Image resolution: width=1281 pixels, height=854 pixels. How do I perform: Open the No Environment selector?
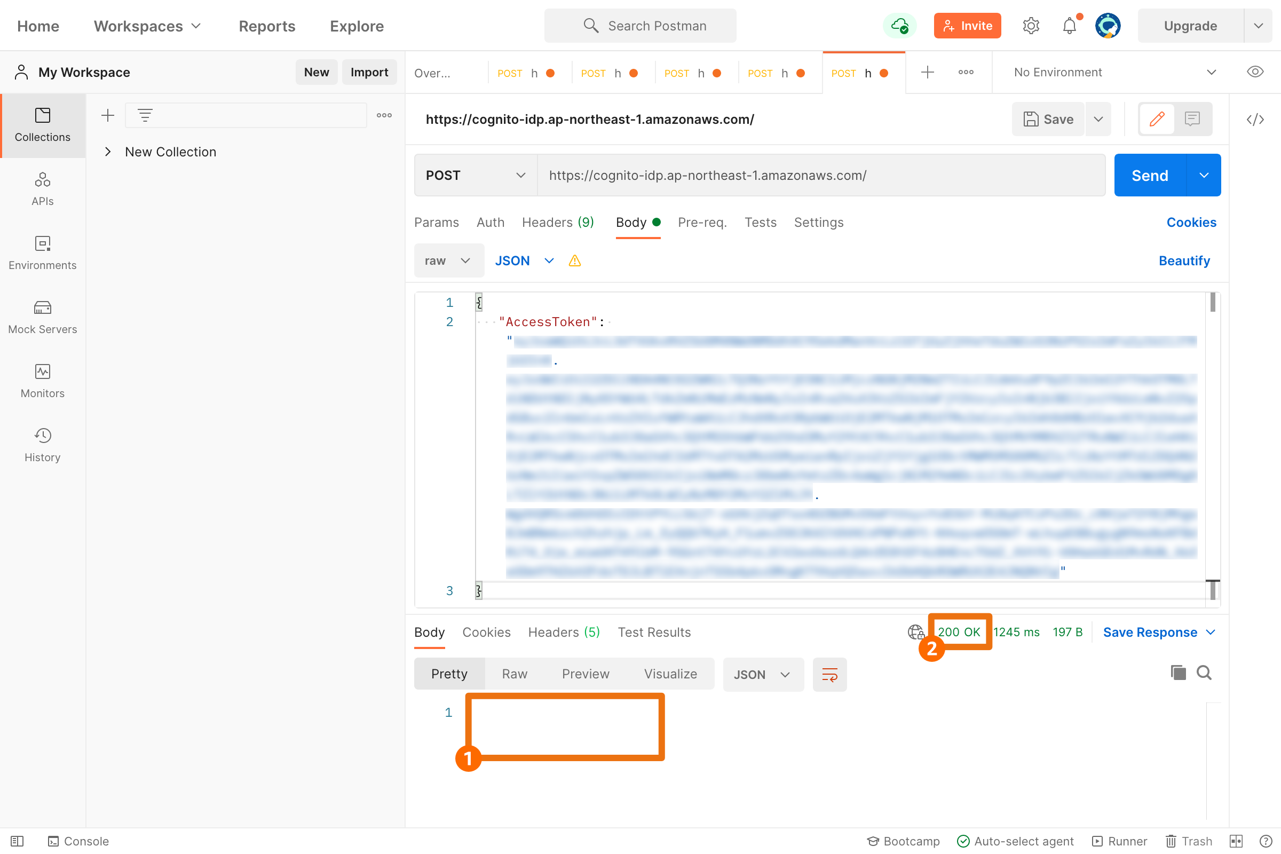pos(1114,72)
